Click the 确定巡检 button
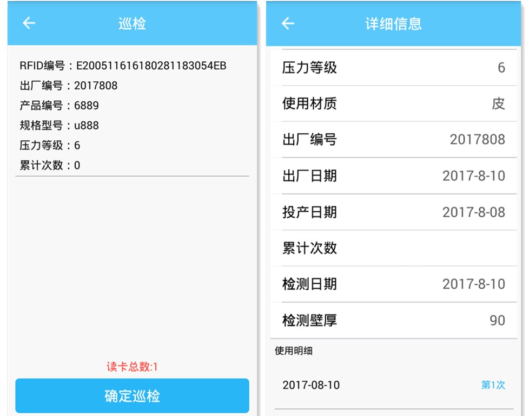The width and height of the screenshot is (529, 416). 132,396
